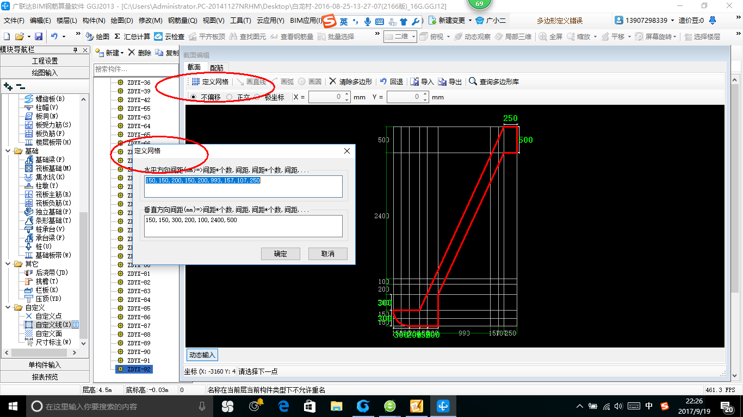Pin the 模块导航栏 panel
Screen dimensions: 743x417
pos(76,50)
